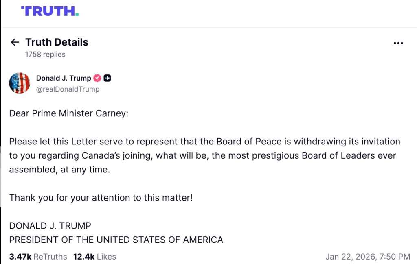Image resolution: width=417 pixels, height=264 pixels.
Task: Go back using the left arrow
Action: tap(15, 42)
